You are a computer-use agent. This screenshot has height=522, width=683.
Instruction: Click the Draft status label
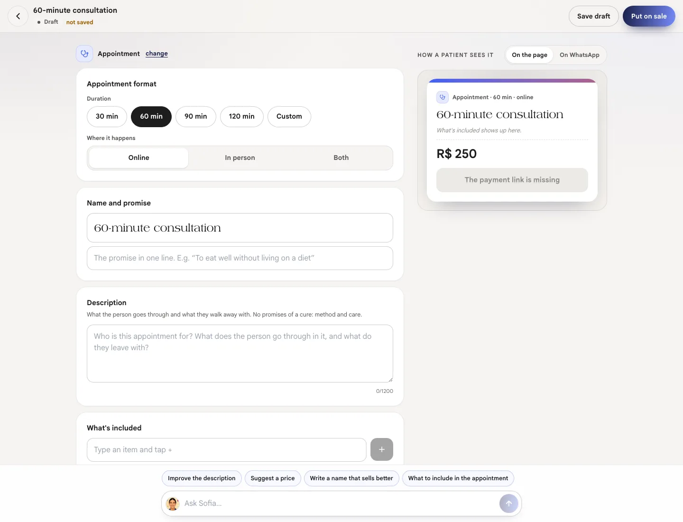tap(51, 22)
